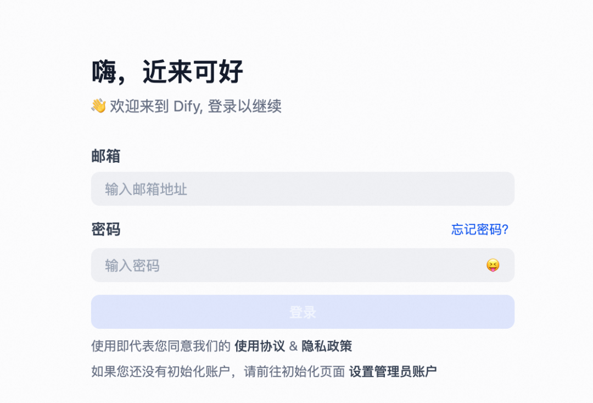Click the 嗨，近来可好 heading
This screenshot has width=593, height=403.
click(x=169, y=71)
